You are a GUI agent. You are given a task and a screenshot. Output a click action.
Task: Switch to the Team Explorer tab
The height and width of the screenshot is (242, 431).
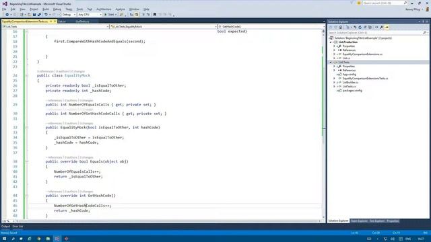[359, 221]
